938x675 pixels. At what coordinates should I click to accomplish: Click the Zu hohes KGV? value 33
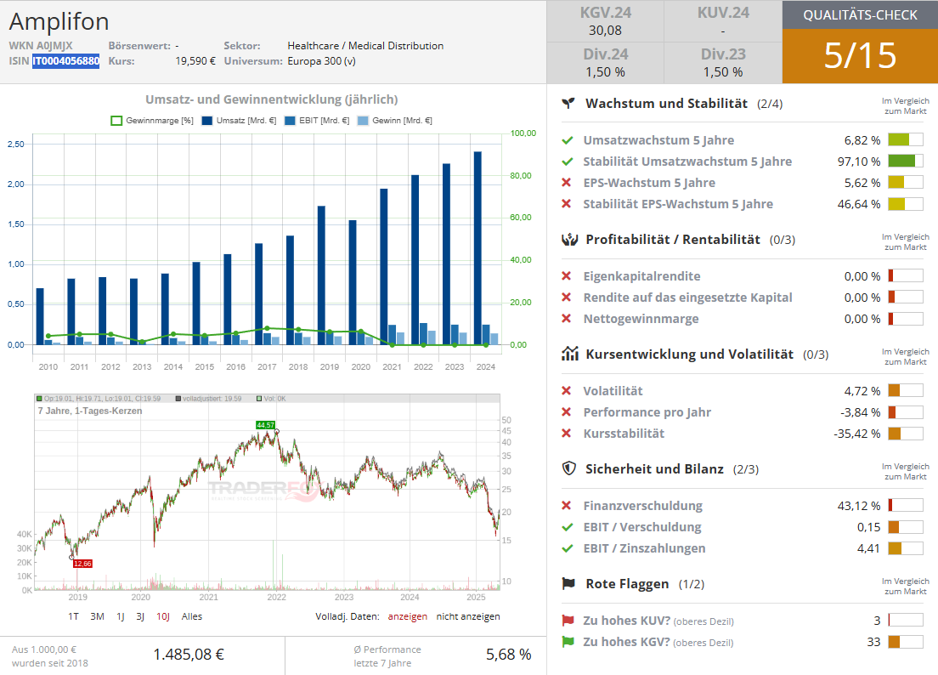[873, 642]
